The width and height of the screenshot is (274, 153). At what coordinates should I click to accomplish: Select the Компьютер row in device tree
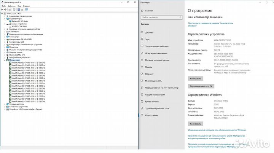coord(14,37)
